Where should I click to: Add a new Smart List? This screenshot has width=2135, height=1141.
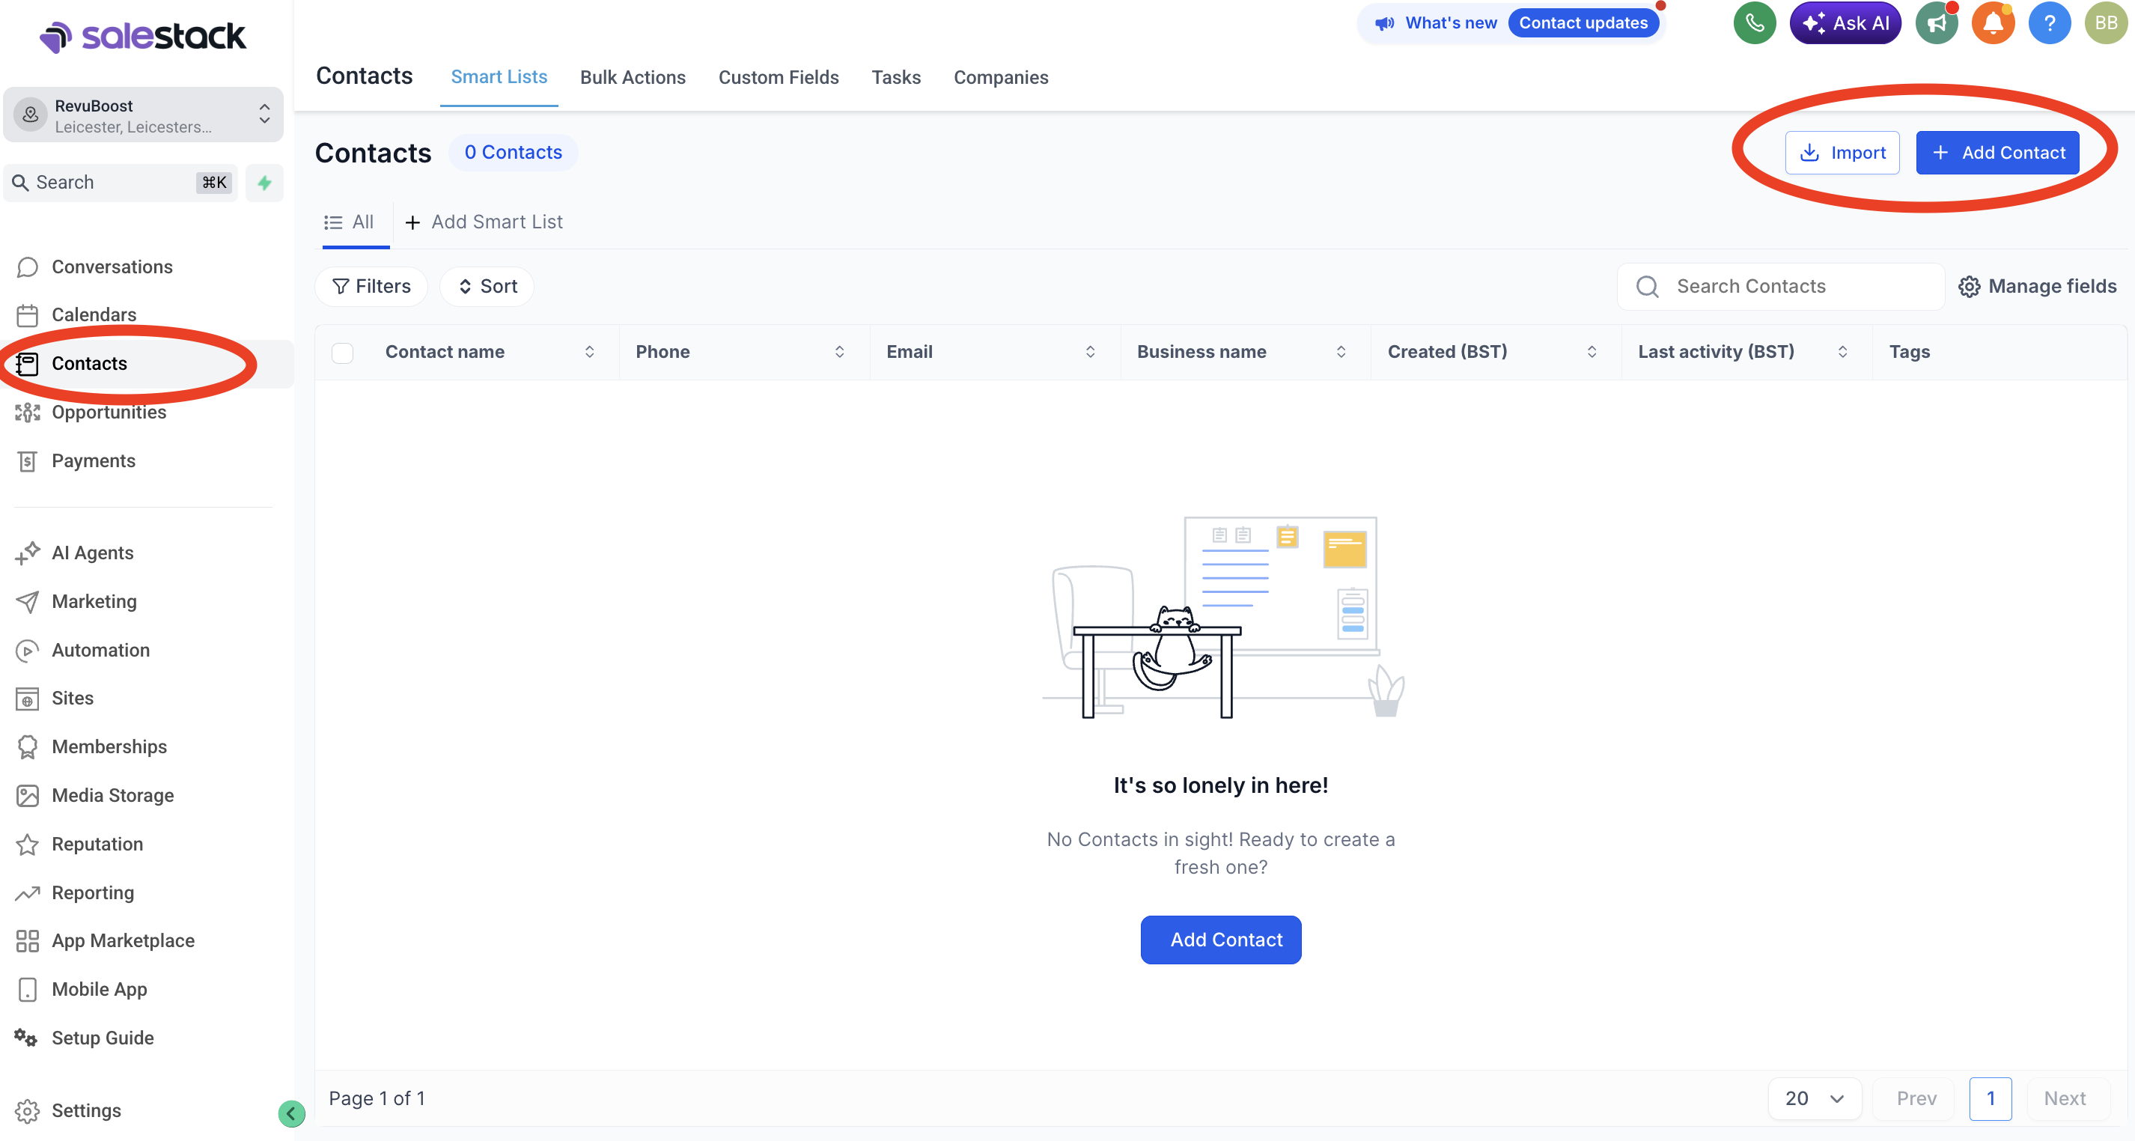tap(483, 222)
